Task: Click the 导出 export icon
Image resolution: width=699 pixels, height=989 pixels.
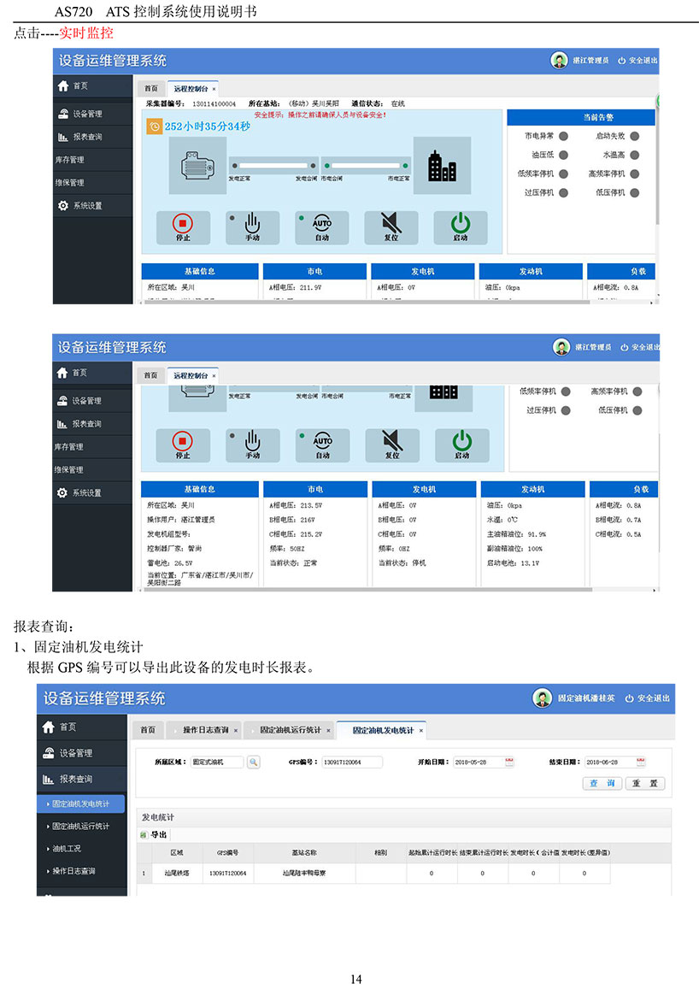Action: (144, 835)
